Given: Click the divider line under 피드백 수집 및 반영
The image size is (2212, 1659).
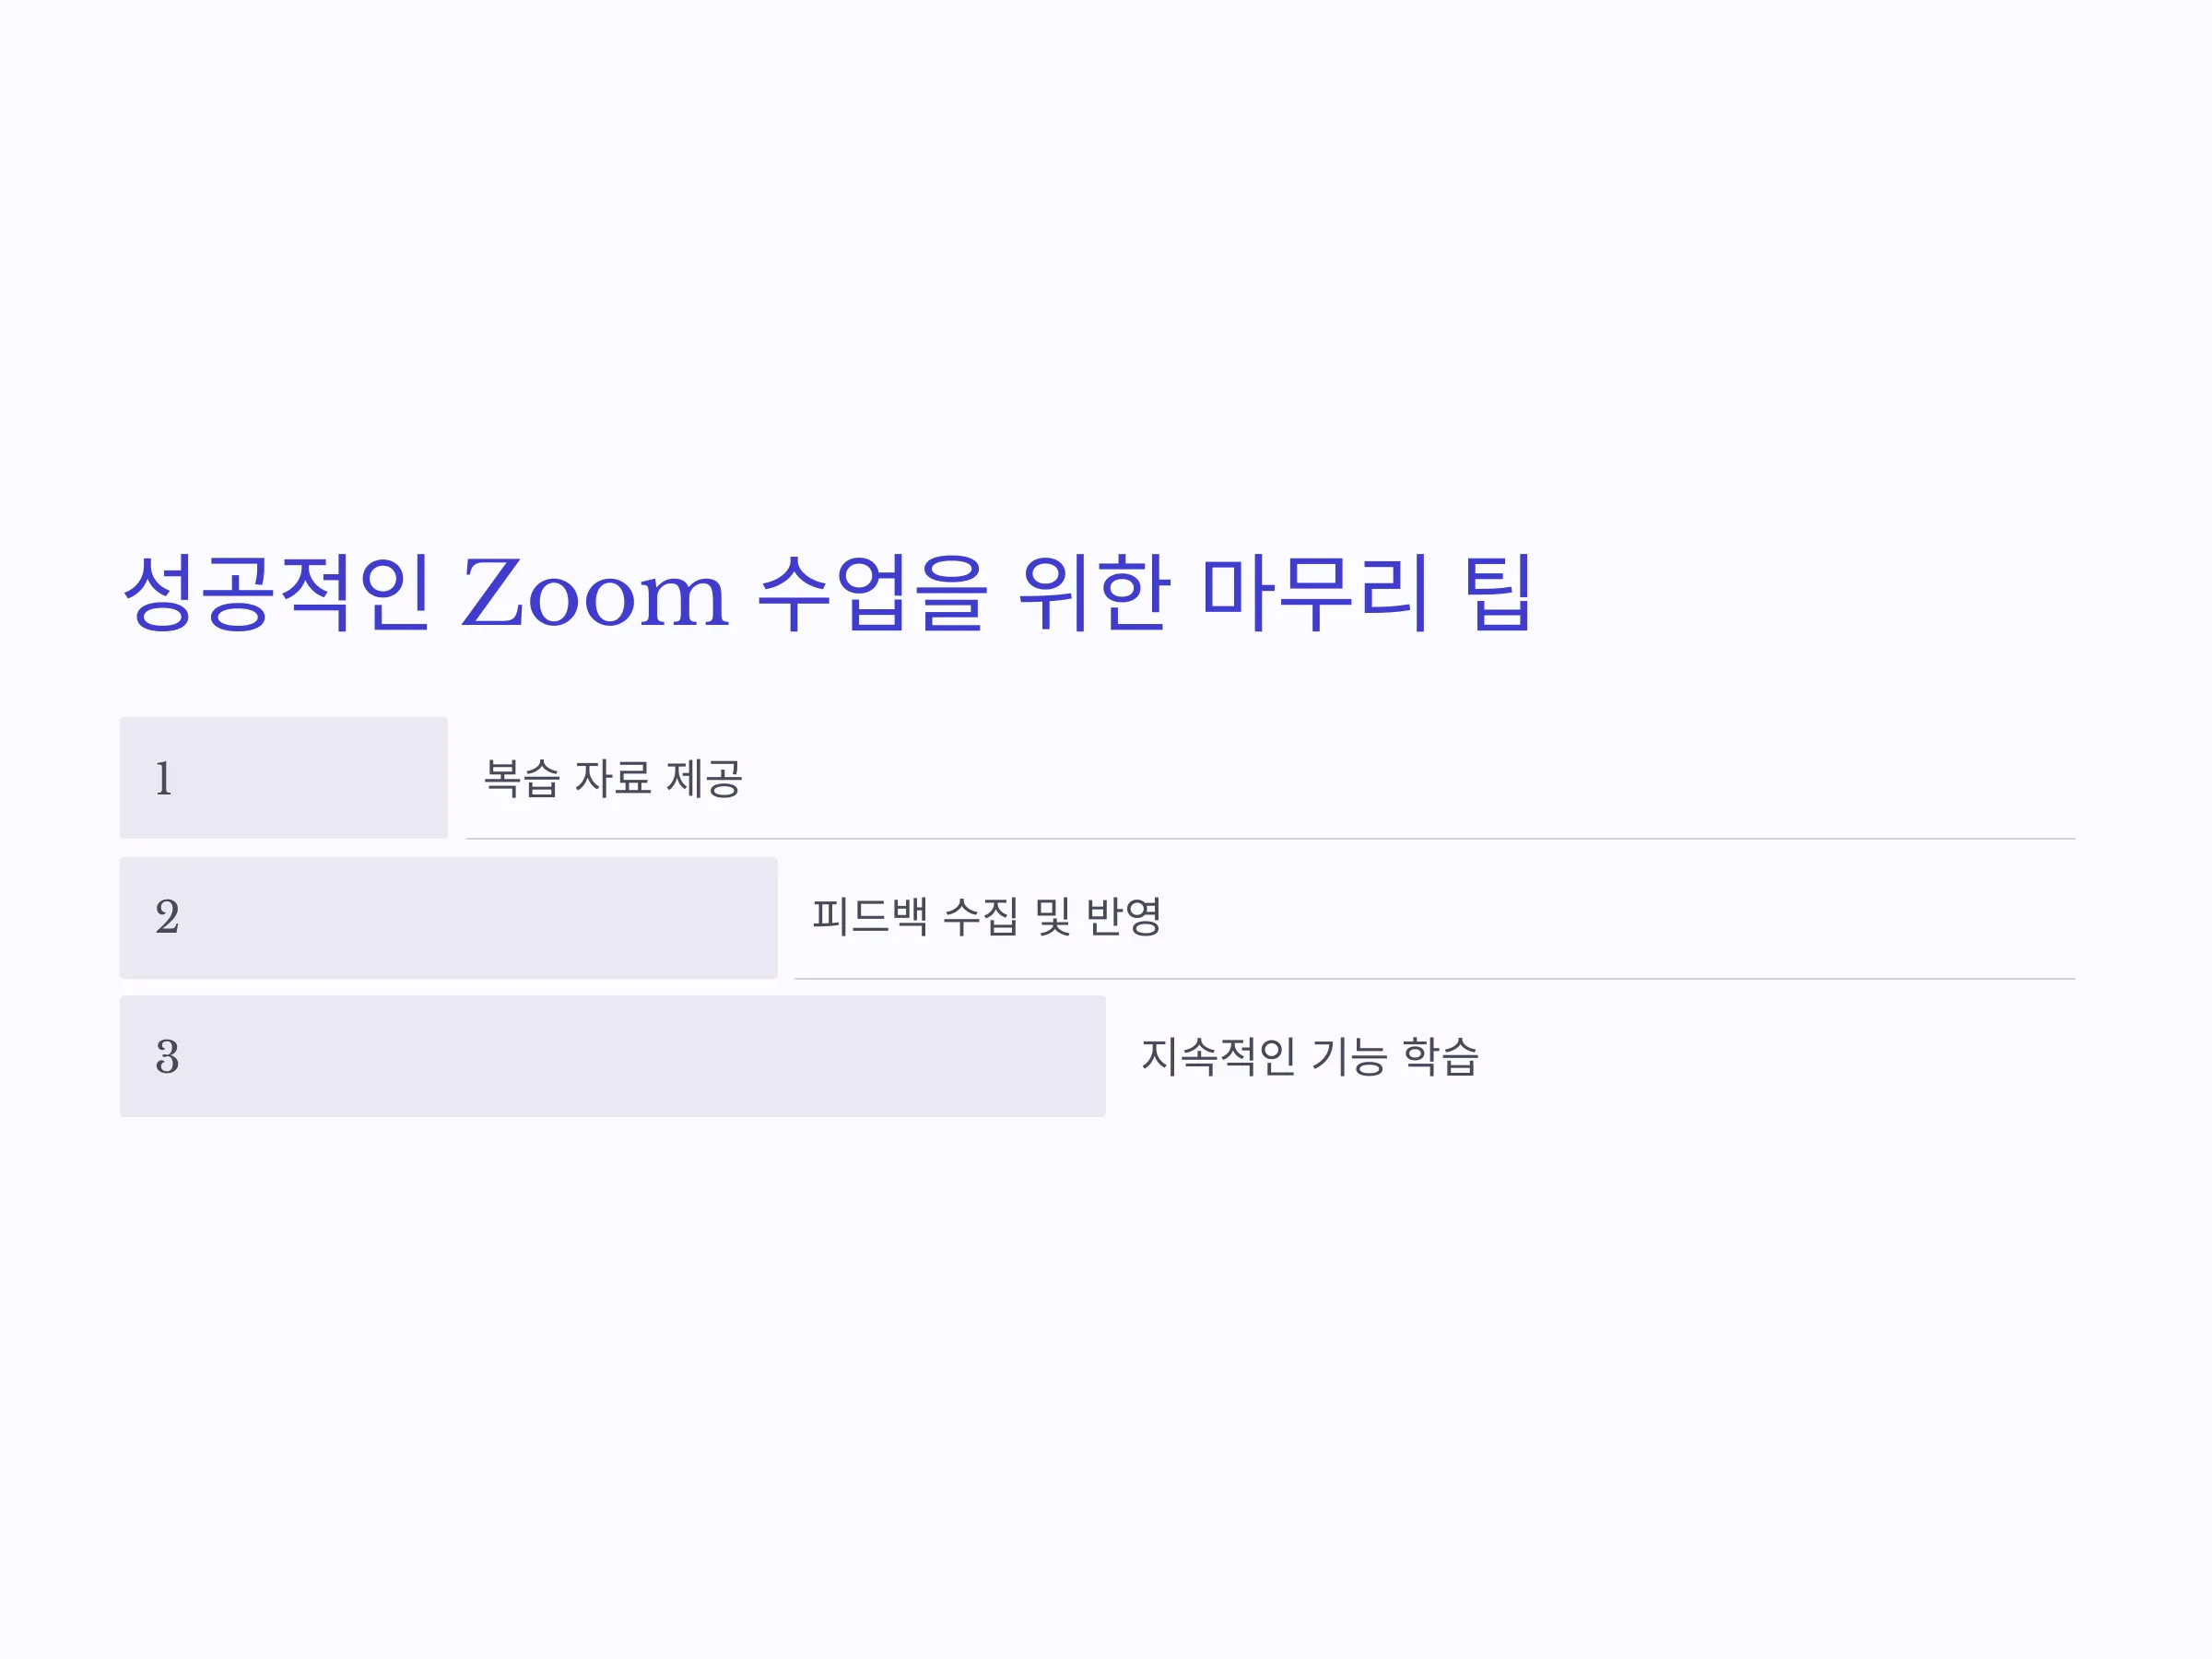Looking at the screenshot, I should [x=1435, y=978].
